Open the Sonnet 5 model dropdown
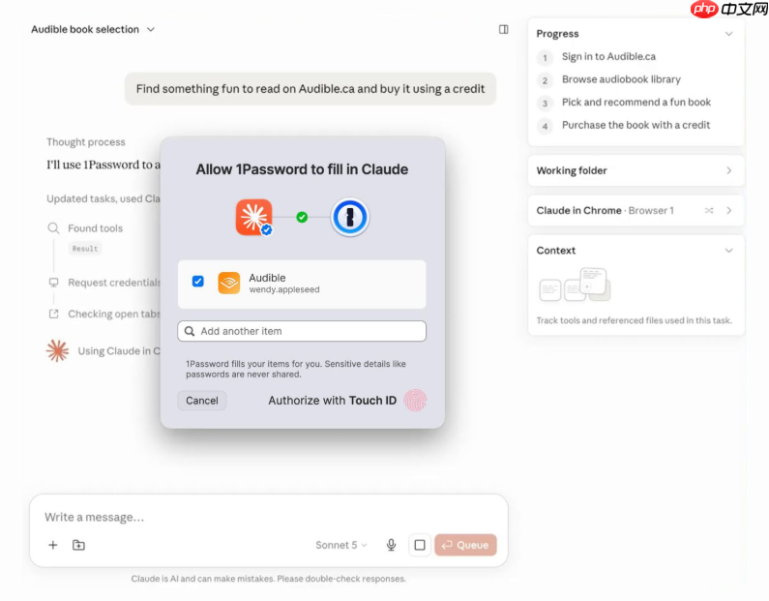 pyautogui.click(x=340, y=545)
